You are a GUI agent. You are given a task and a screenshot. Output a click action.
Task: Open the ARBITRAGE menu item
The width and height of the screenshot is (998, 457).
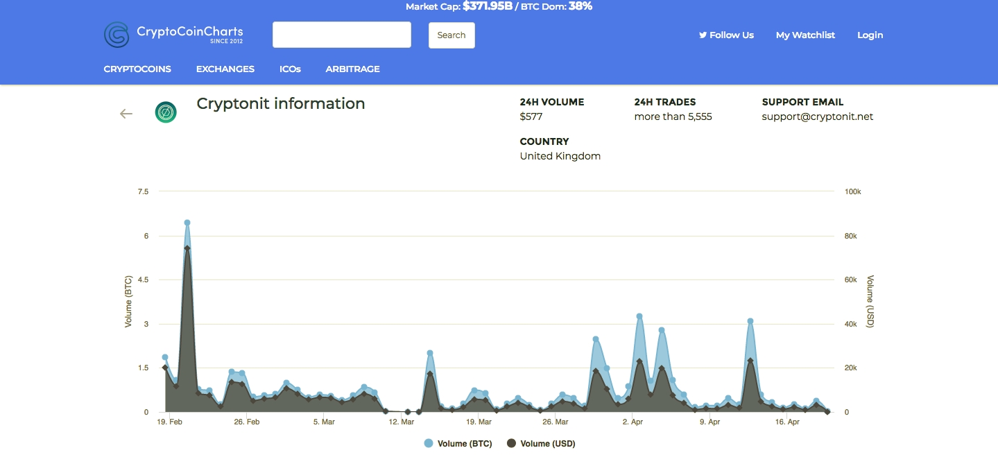(x=353, y=69)
